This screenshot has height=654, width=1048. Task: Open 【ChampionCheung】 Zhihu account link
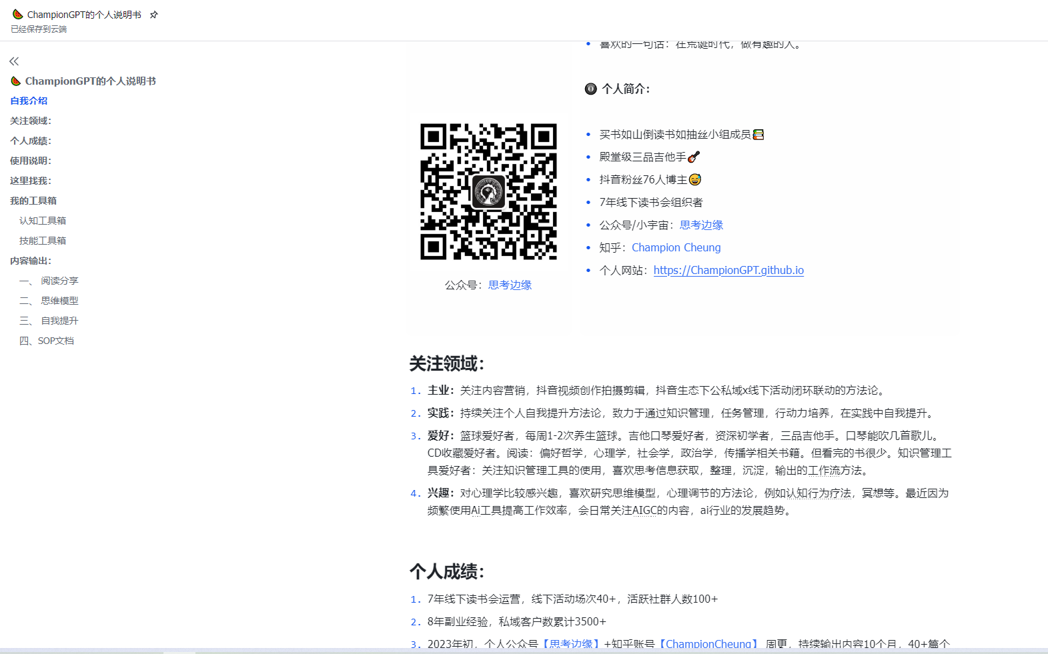point(707,644)
